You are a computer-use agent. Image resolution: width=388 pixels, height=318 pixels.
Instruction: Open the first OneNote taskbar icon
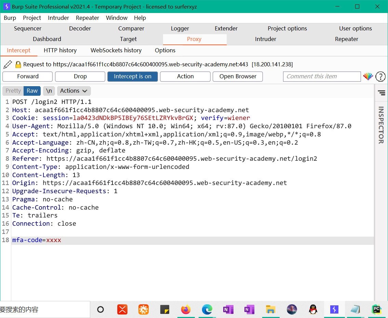pos(228,309)
